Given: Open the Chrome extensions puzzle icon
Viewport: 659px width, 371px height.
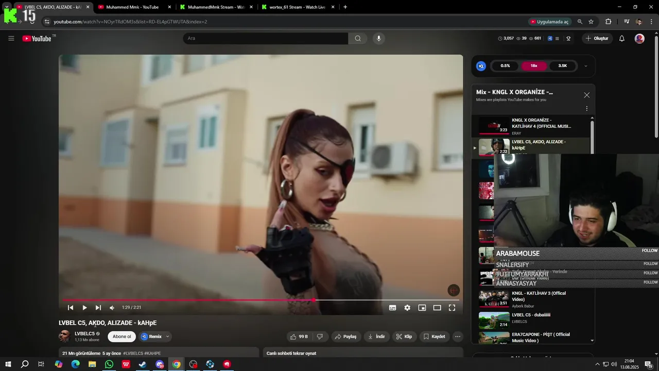Looking at the screenshot, I should 609,22.
